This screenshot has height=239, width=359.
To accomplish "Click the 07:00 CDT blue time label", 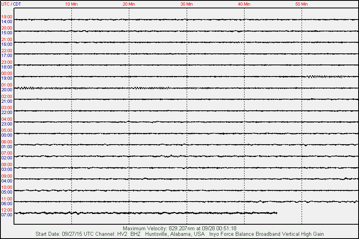I will (7, 215).
